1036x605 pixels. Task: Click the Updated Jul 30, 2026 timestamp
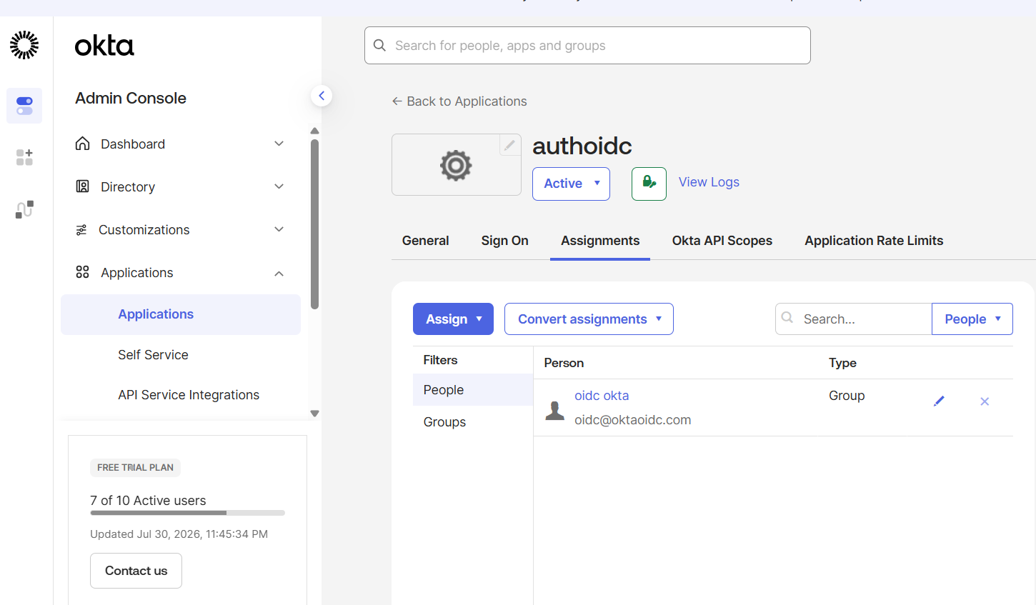click(179, 534)
